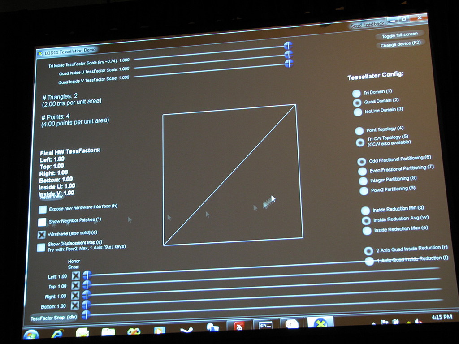The width and height of the screenshot is (459, 344).
Task: Click the red application icon in taskbar
Action: pos(239,327)
